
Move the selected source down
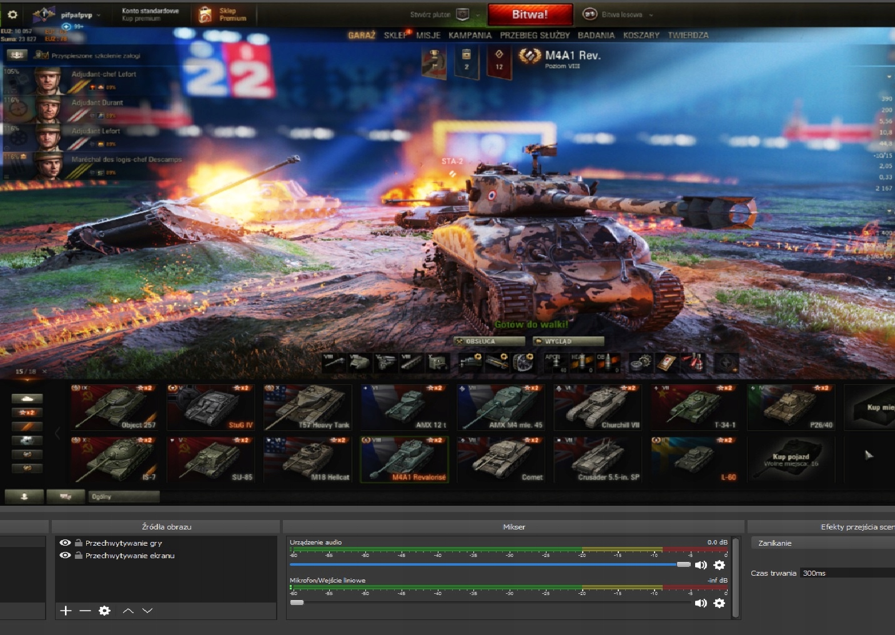pos(147,611)
